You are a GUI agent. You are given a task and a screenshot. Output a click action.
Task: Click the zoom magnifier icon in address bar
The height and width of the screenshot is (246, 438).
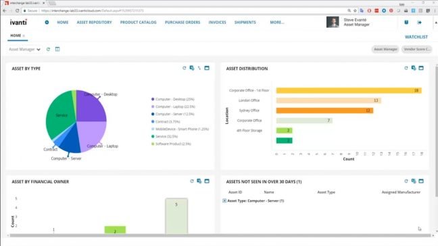pos(349,11)
